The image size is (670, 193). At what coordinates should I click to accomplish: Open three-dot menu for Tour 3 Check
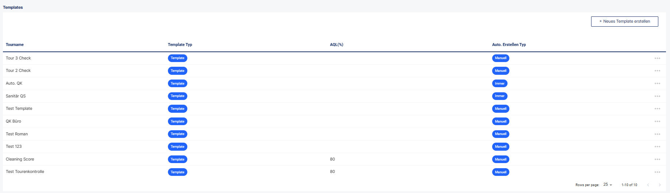pos(657,58)
